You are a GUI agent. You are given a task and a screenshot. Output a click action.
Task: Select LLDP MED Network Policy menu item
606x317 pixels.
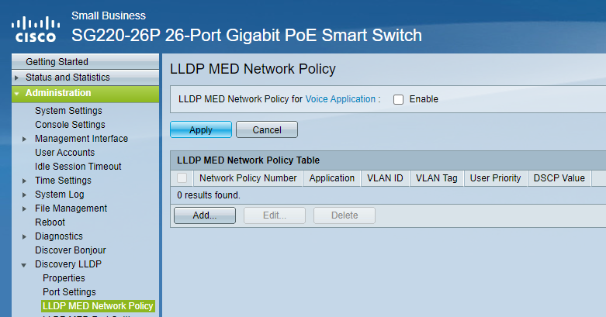pos(98,306)
